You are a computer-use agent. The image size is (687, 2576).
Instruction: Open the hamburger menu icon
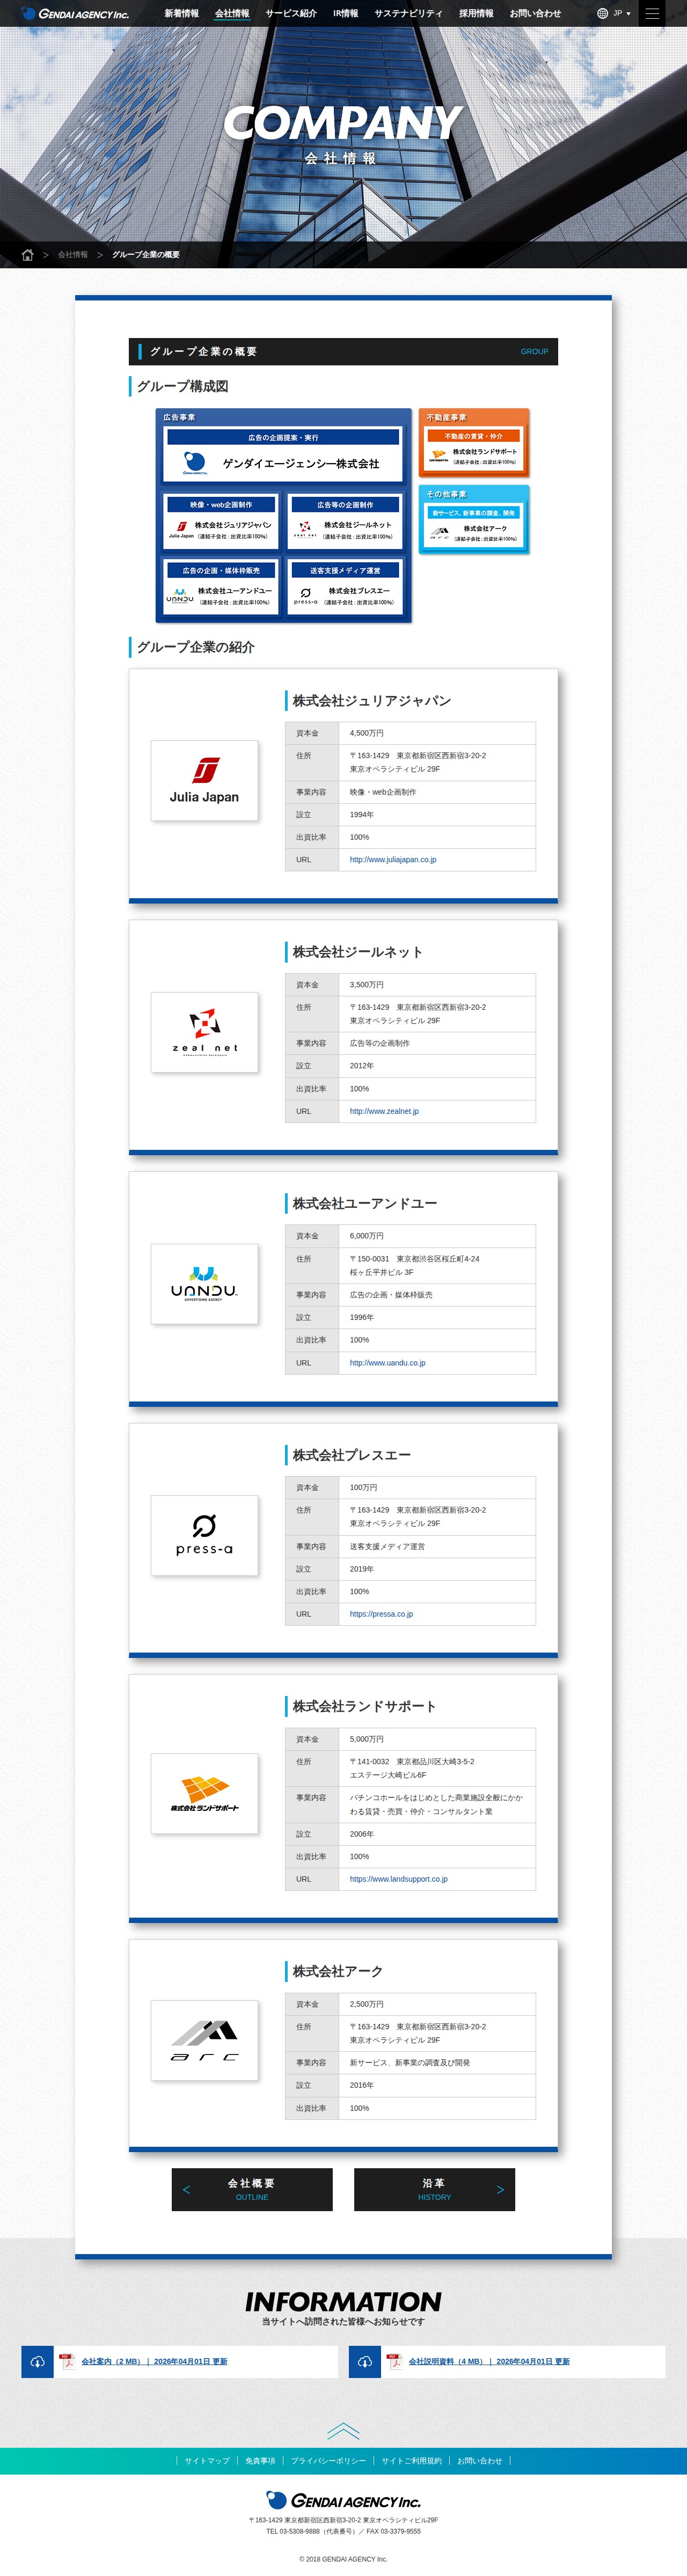tap(652, 14)
